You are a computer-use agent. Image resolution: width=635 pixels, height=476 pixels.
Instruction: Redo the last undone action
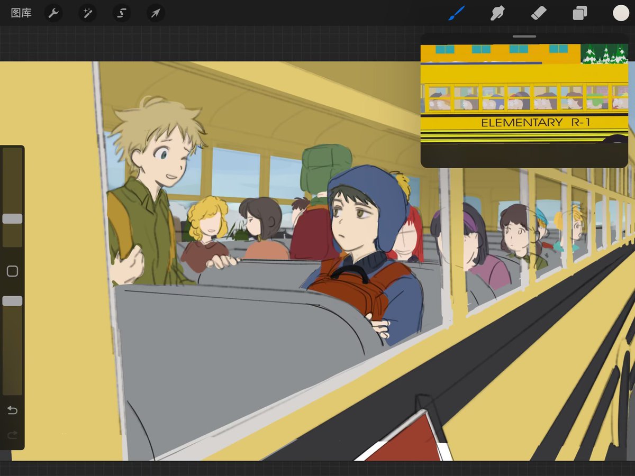[12, 435]
